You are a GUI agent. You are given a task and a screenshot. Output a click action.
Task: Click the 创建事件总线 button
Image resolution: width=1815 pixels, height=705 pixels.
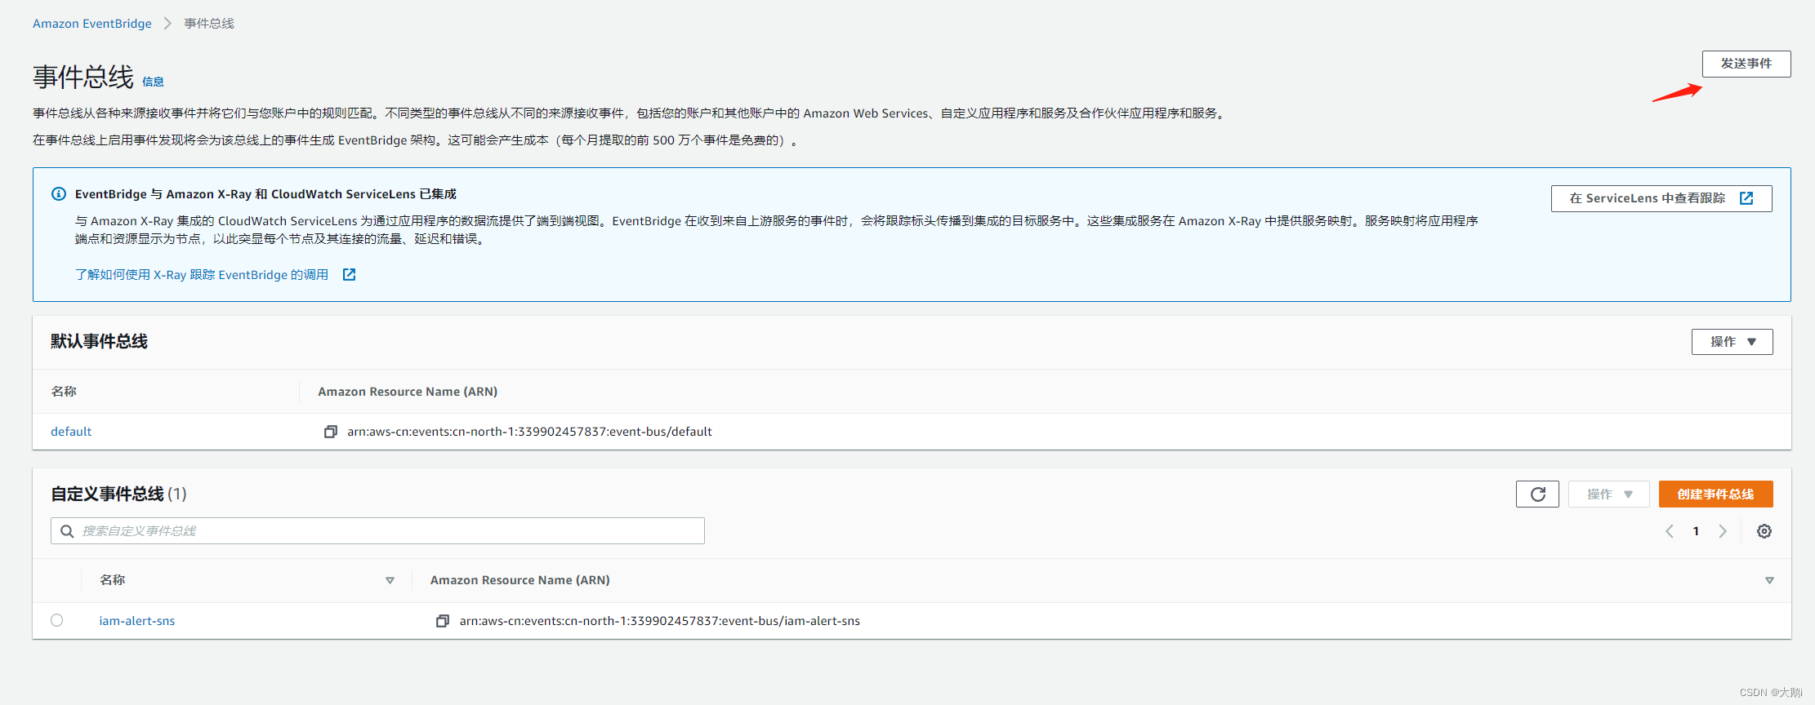point(1715,494)
